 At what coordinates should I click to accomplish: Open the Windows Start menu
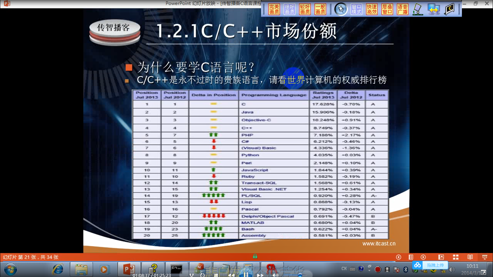(11, 269)
